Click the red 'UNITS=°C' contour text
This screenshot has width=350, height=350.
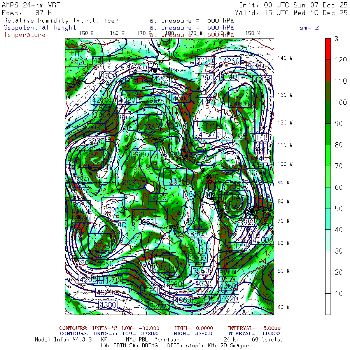pyautogui.click(x=105, y=328)
